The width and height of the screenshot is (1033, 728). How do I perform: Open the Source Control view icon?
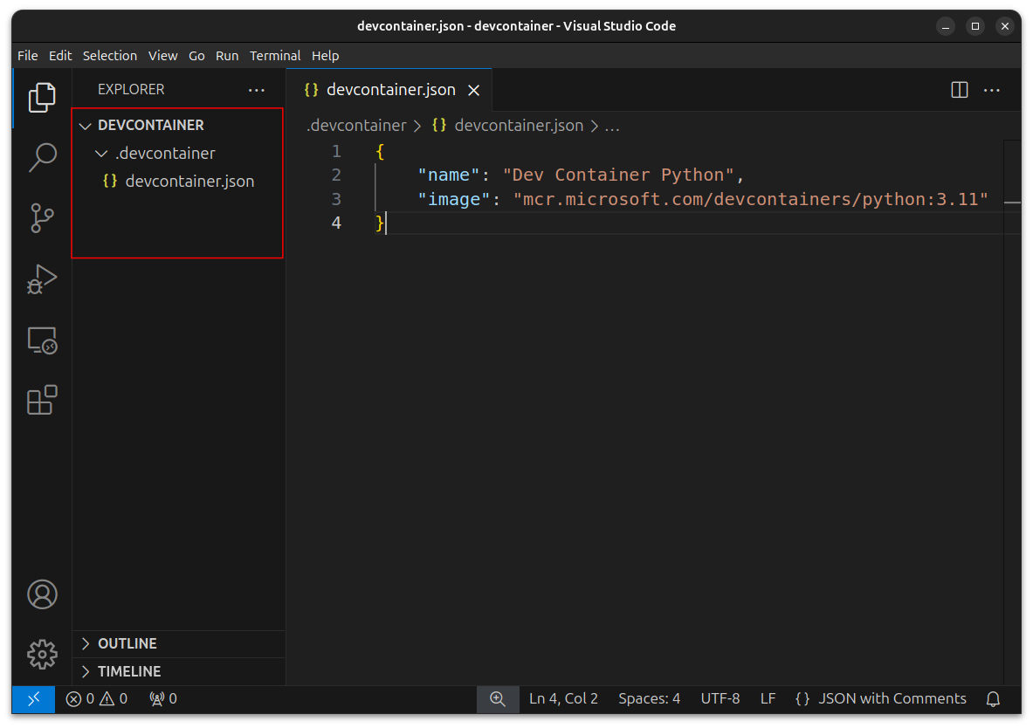point(42,218)
